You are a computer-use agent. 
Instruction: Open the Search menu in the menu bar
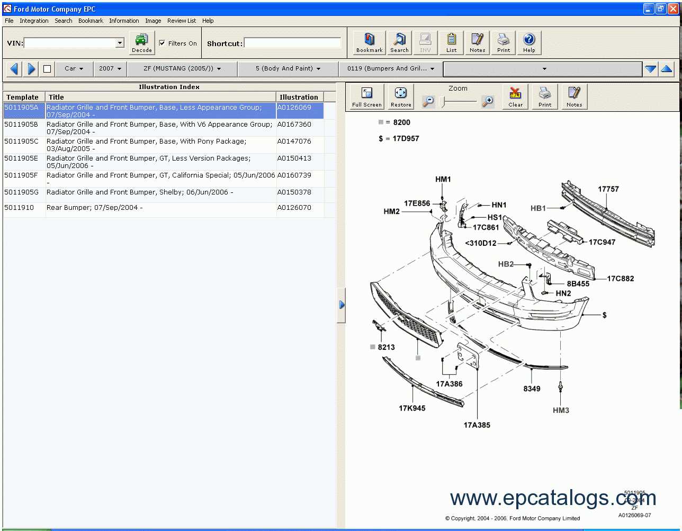pos(64,21)
